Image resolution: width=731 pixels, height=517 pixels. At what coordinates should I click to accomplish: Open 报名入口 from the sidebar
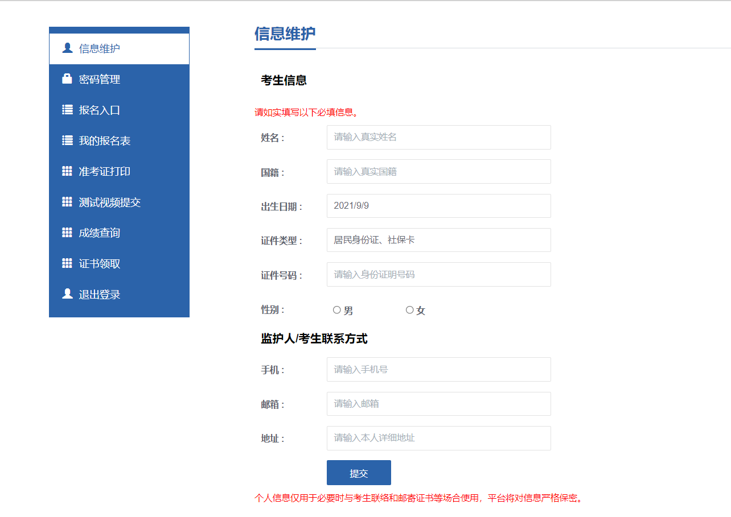119,110
